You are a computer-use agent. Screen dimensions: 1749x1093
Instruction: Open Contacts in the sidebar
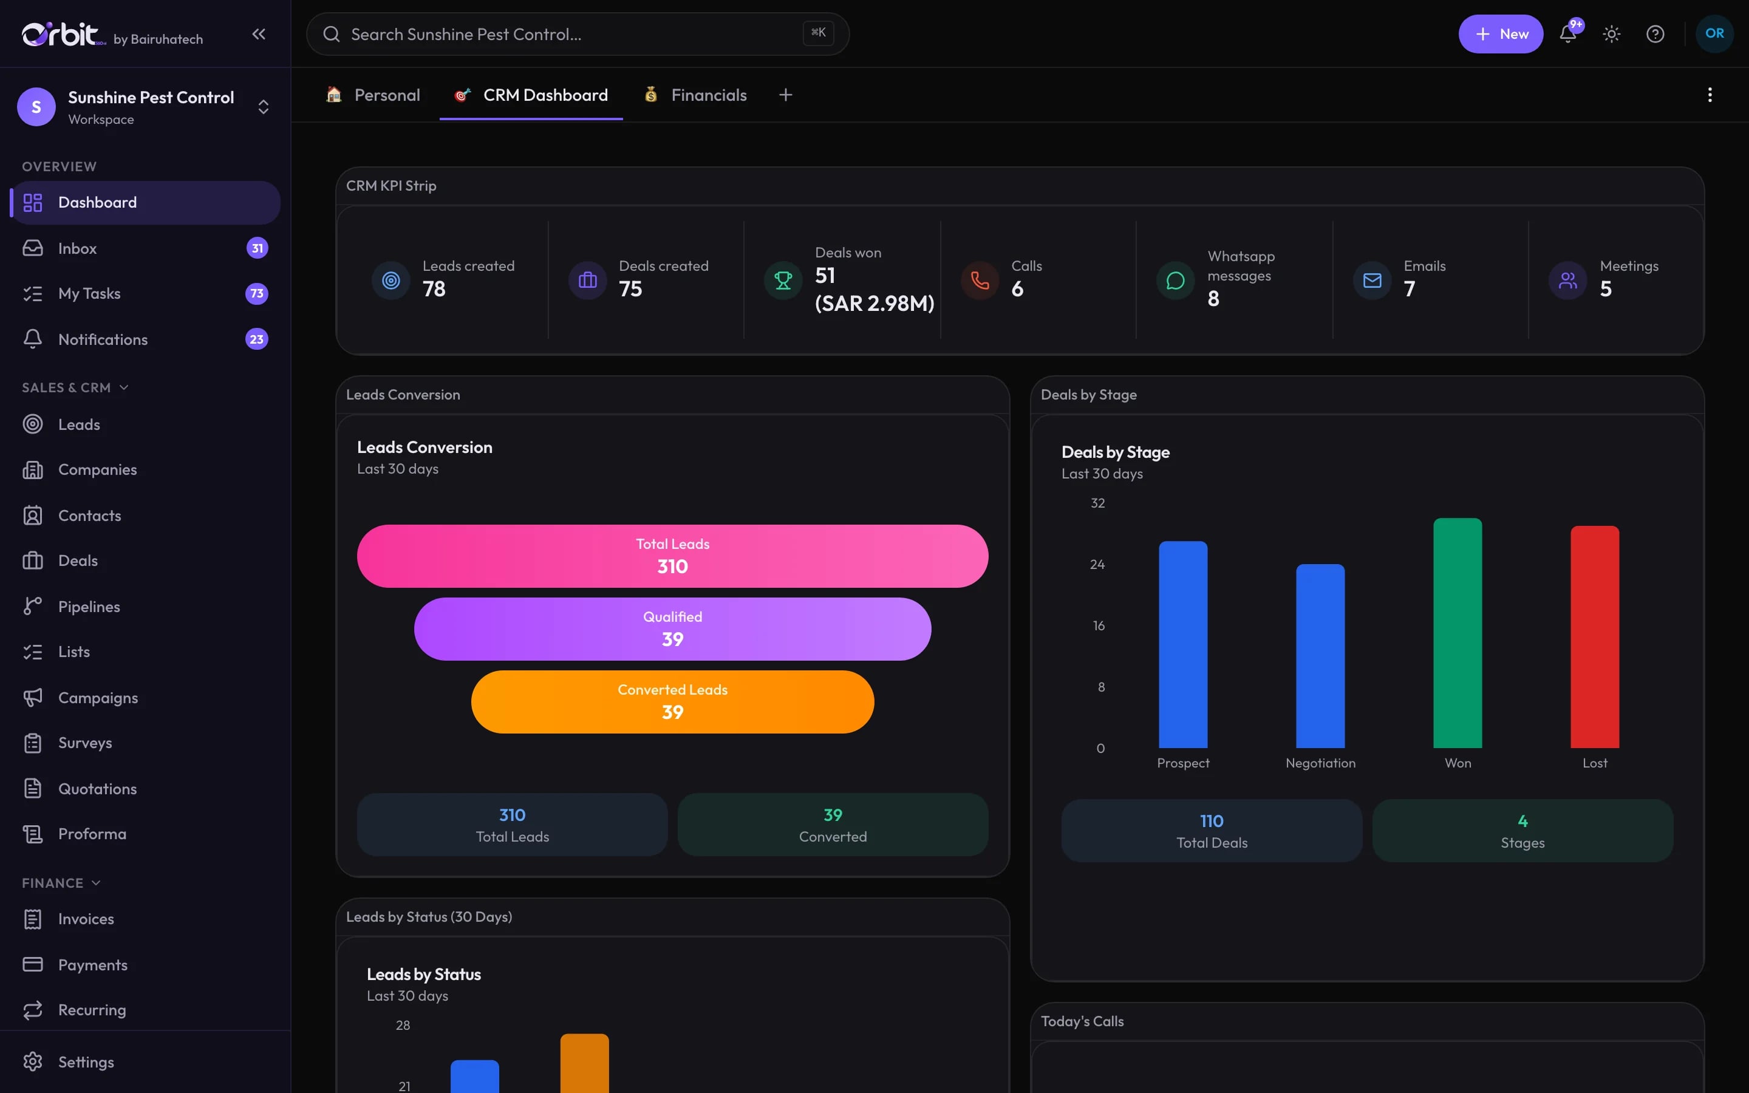click(145, 516)
